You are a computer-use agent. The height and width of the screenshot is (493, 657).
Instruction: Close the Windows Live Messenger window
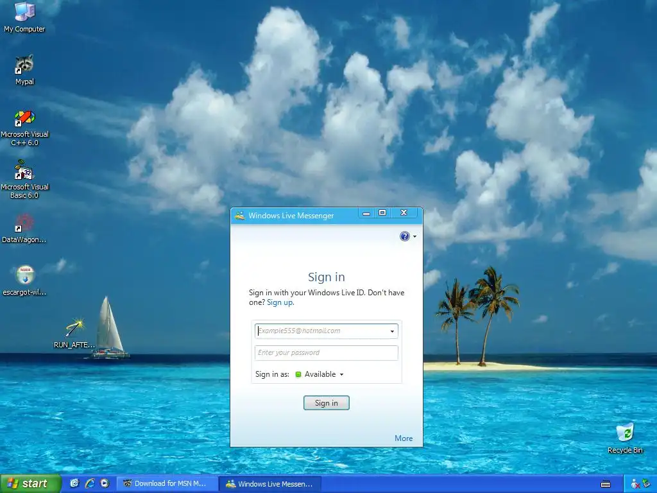click(404, 213)
